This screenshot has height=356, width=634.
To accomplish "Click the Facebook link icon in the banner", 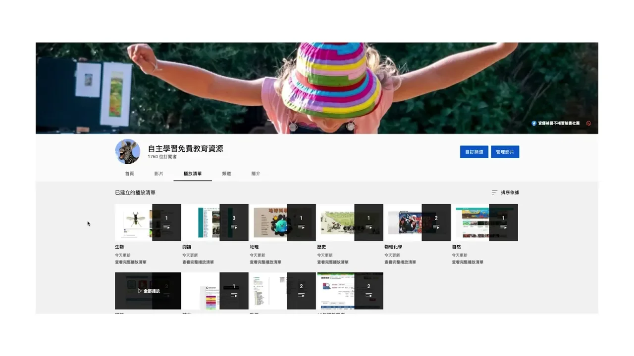I will coord(534,123).
